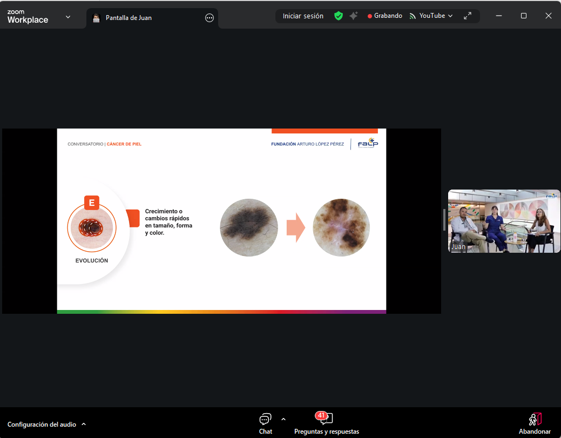Open Preguntas y respuestas panel
The height and width of the screenshot is (438, 561).
326,423
